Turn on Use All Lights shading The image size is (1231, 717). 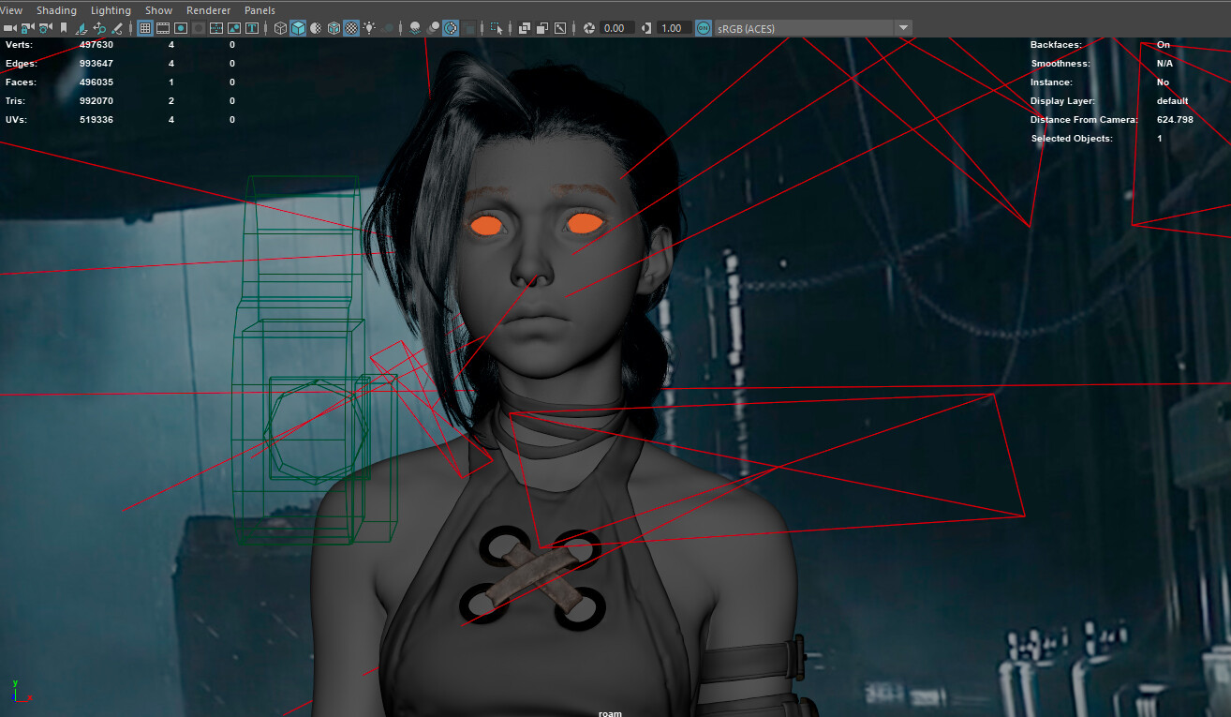(x=368, y=28)
